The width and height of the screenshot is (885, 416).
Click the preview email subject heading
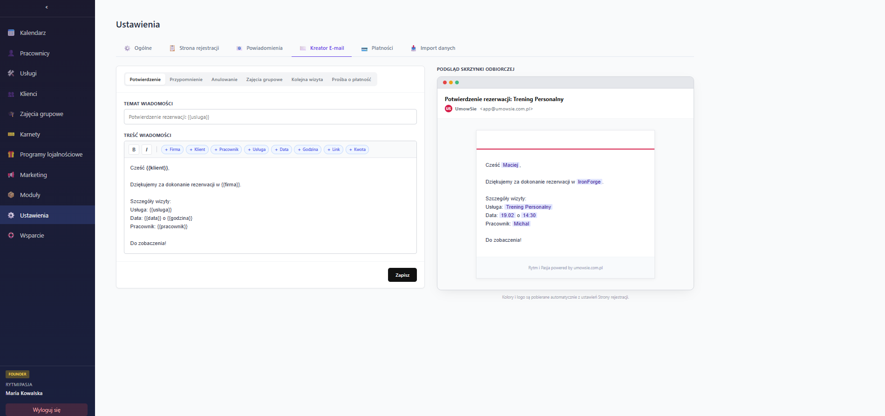[x=504, y=99]
